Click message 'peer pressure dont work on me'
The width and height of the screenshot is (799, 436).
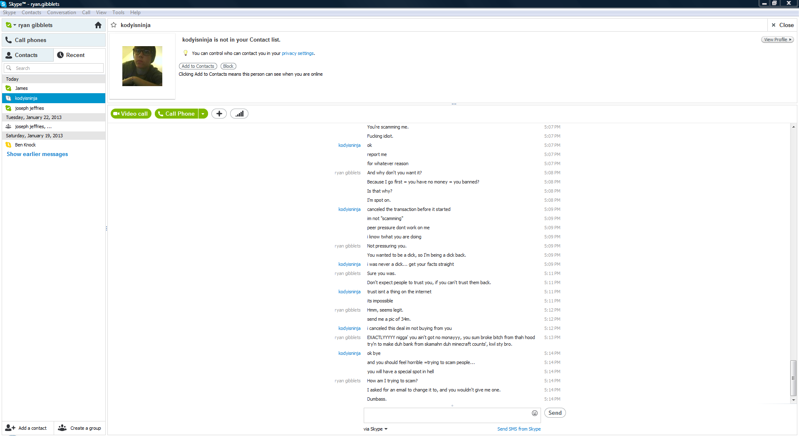398,228
